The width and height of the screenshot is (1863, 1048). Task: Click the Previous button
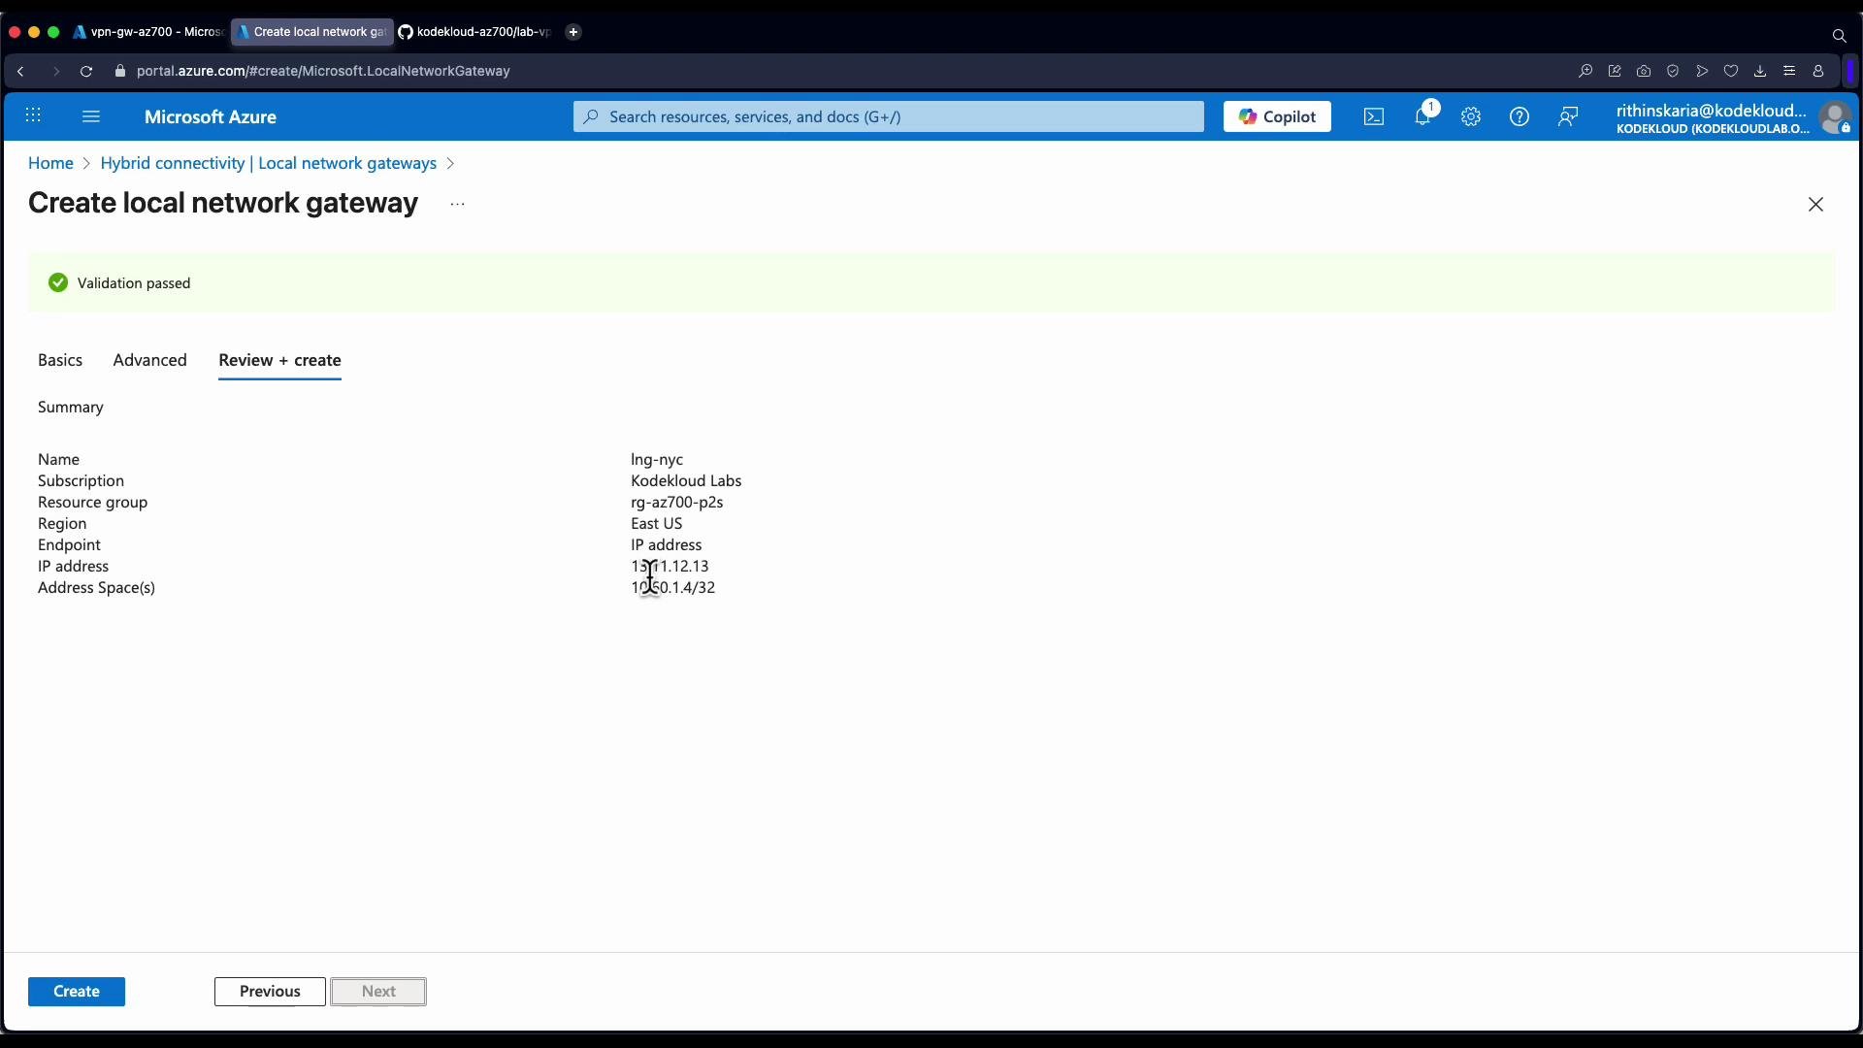270,992
